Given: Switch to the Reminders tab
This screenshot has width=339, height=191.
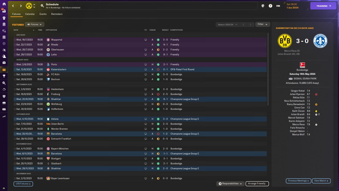Looking at the screenshot, I should point(57,14).
